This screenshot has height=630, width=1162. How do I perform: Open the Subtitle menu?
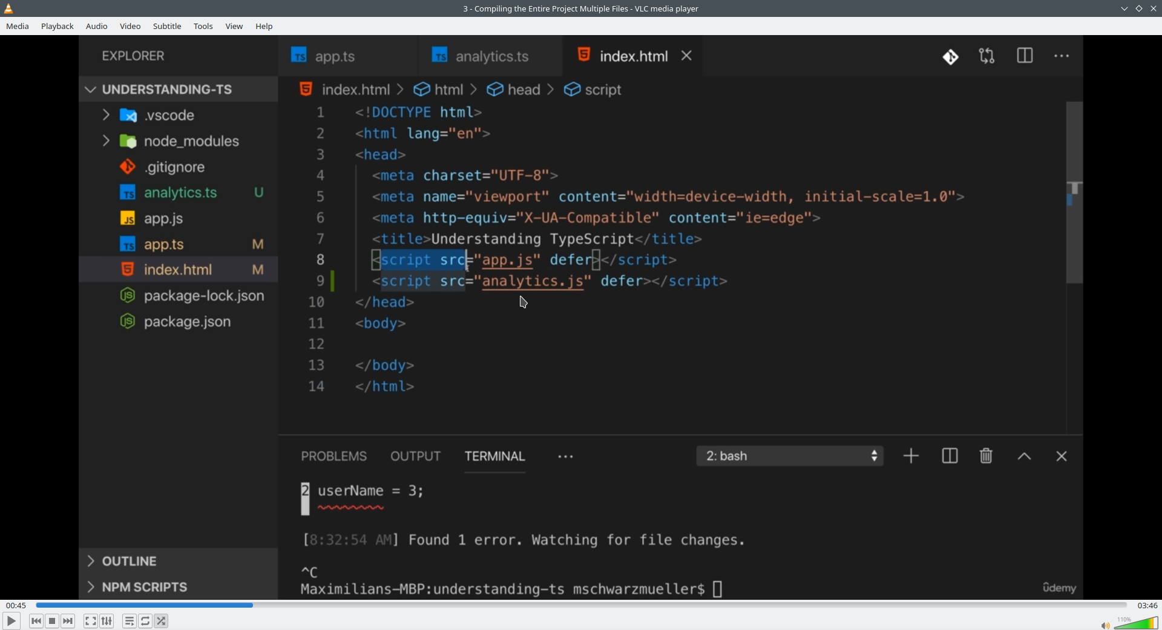[x=167, y=26]
